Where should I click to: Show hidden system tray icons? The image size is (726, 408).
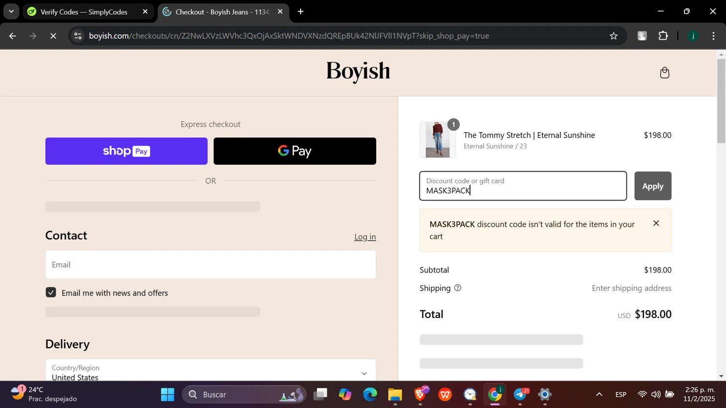pyautogui.click(x=599, y=394)
